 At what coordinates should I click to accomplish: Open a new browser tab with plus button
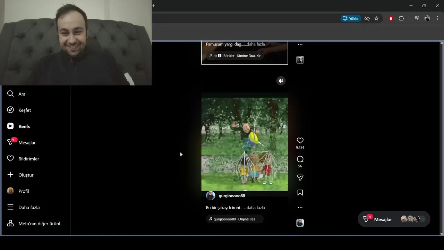click(153, 6)
